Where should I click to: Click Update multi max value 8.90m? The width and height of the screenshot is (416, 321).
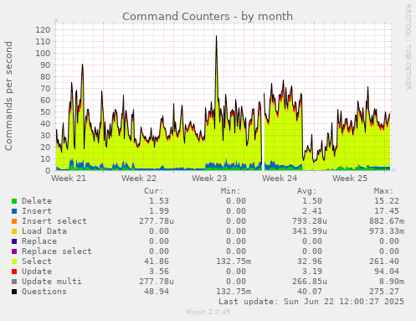coord(392,282)
